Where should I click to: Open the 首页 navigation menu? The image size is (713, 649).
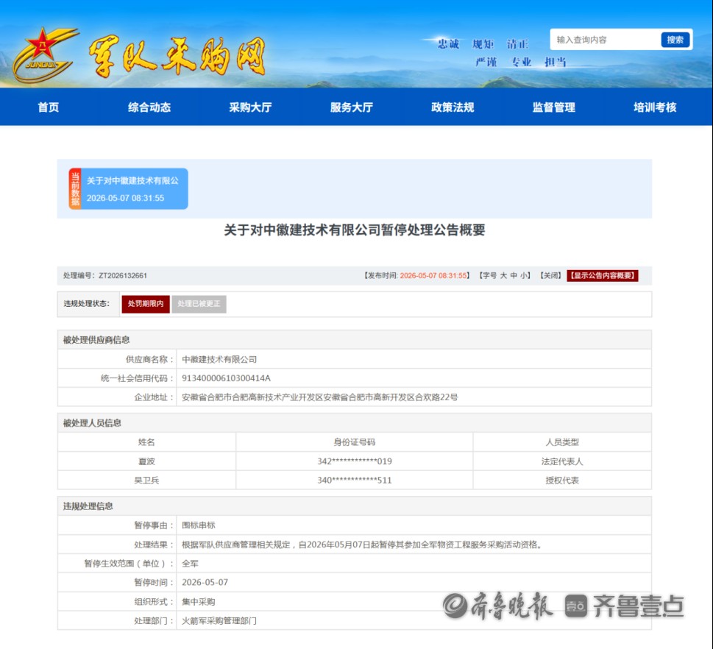click(49, 107)
